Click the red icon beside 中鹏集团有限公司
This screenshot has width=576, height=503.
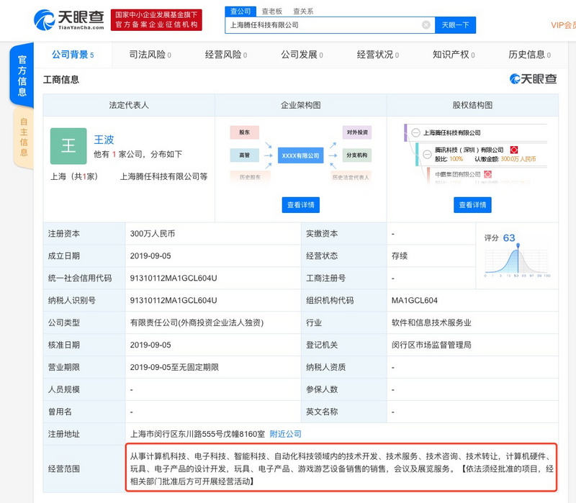coord(487,174)
